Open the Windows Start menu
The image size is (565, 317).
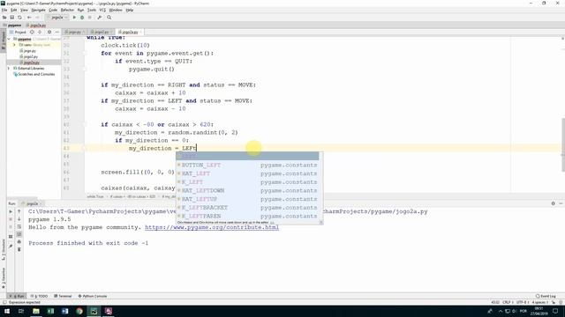pos(7,311)
